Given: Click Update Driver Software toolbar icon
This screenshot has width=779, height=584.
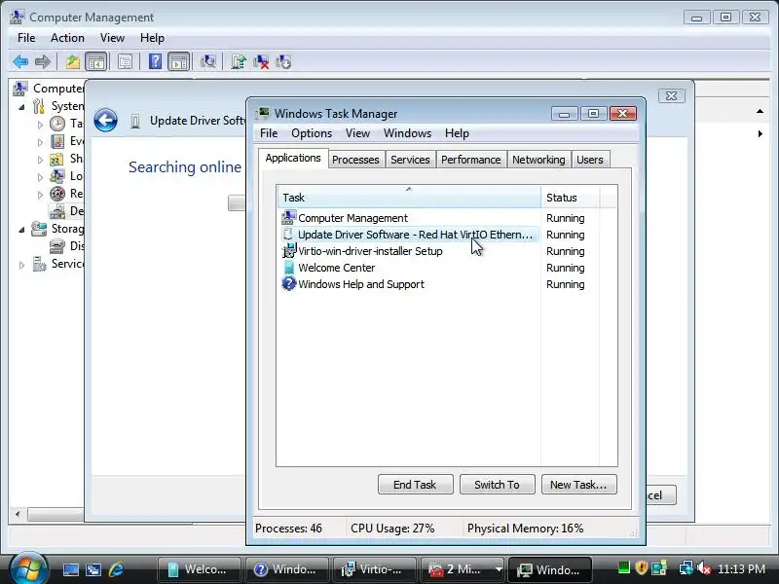Looking at the screenshot, I should click(239, 62).
